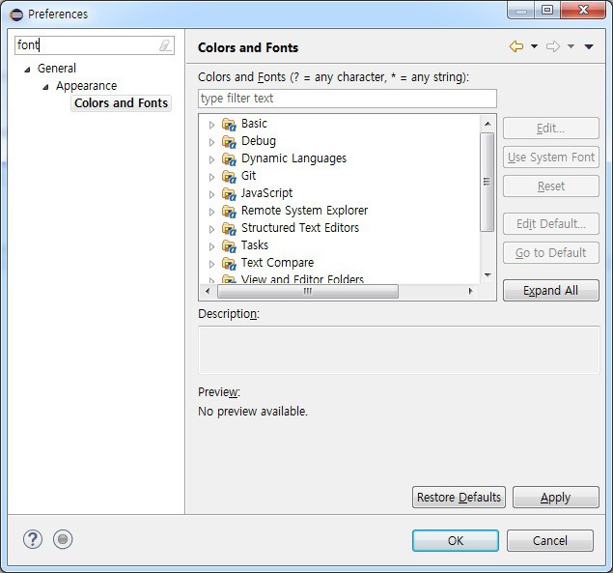Image resolution: width=613 pixels, height=573 pixels.
Task: Expand the Git category
Action: pos(211,177)
